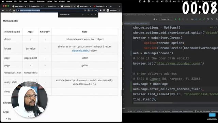Expand the Chrome tab search chevron
Screen dimensions: 218x123
point(120,6)
